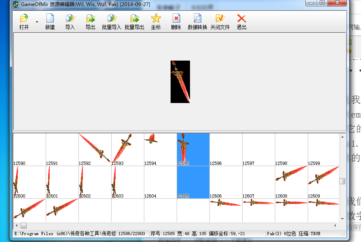Viewport: 361px width, 242px height.
Task: Select the sword preview image
Action: point(180,82)
